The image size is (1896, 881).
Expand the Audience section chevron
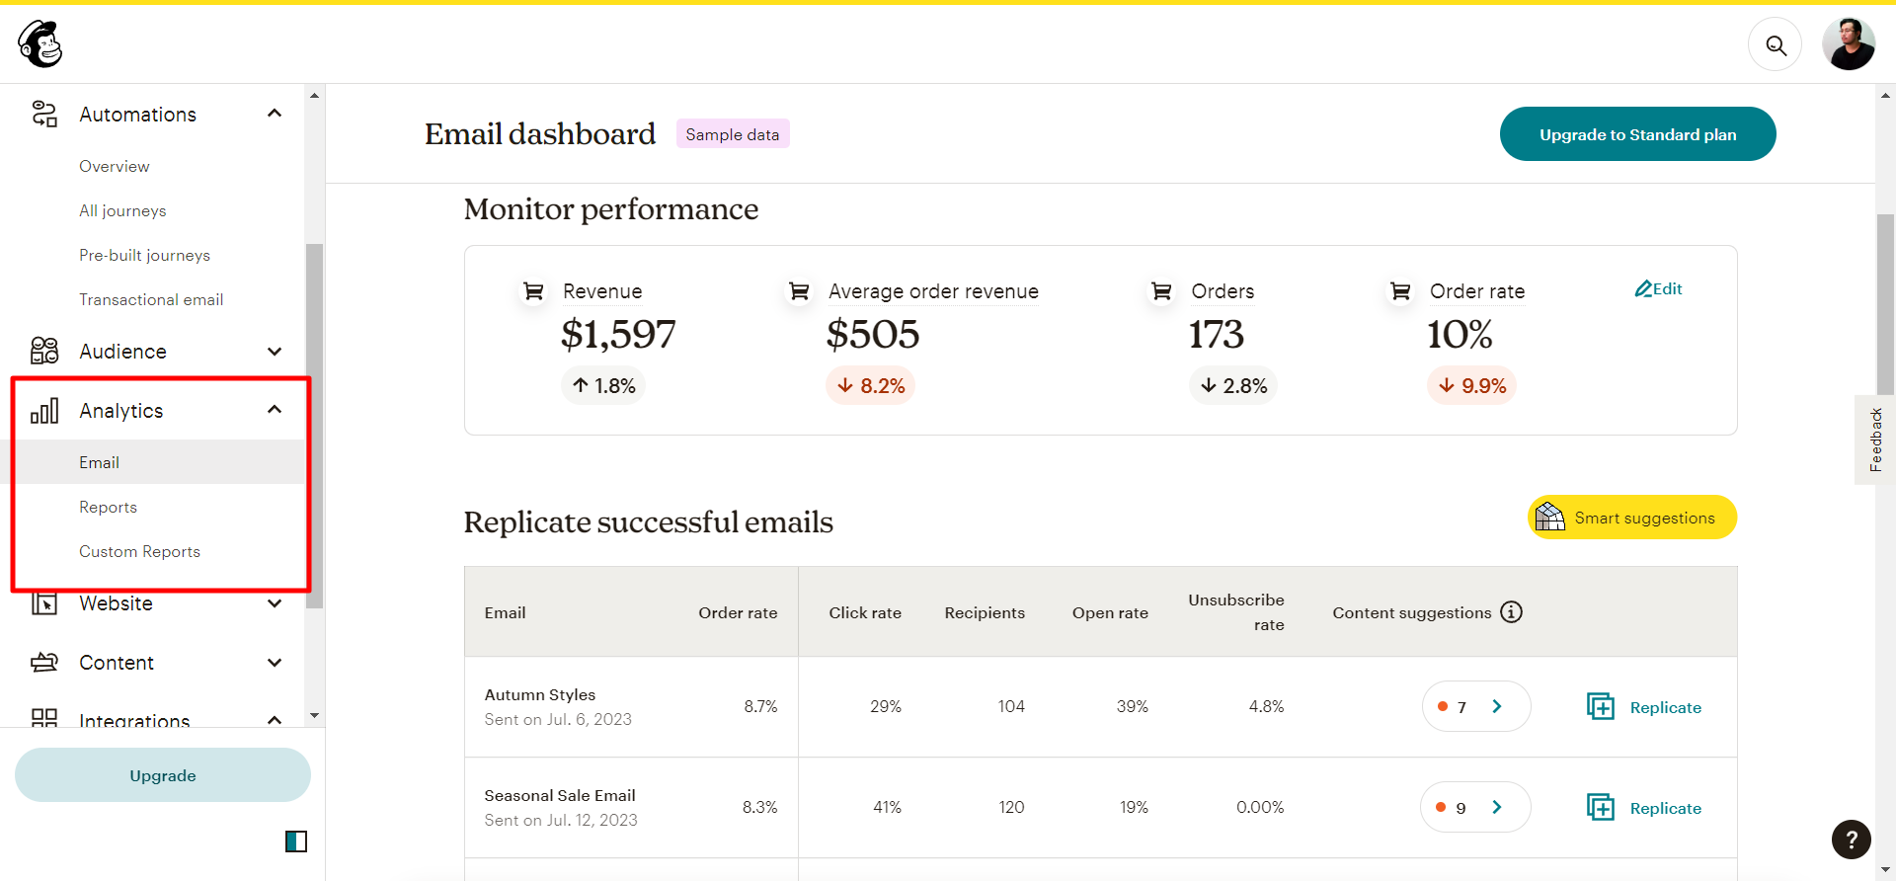(x=275, y=352)
